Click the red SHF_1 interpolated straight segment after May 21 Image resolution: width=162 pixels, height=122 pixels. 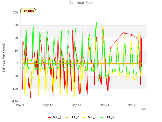[x=117, y=40]
